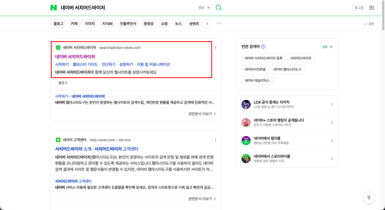The image size is (385, 210).
Task: Click the 로그인 button
Action: [x=359, y=7]
